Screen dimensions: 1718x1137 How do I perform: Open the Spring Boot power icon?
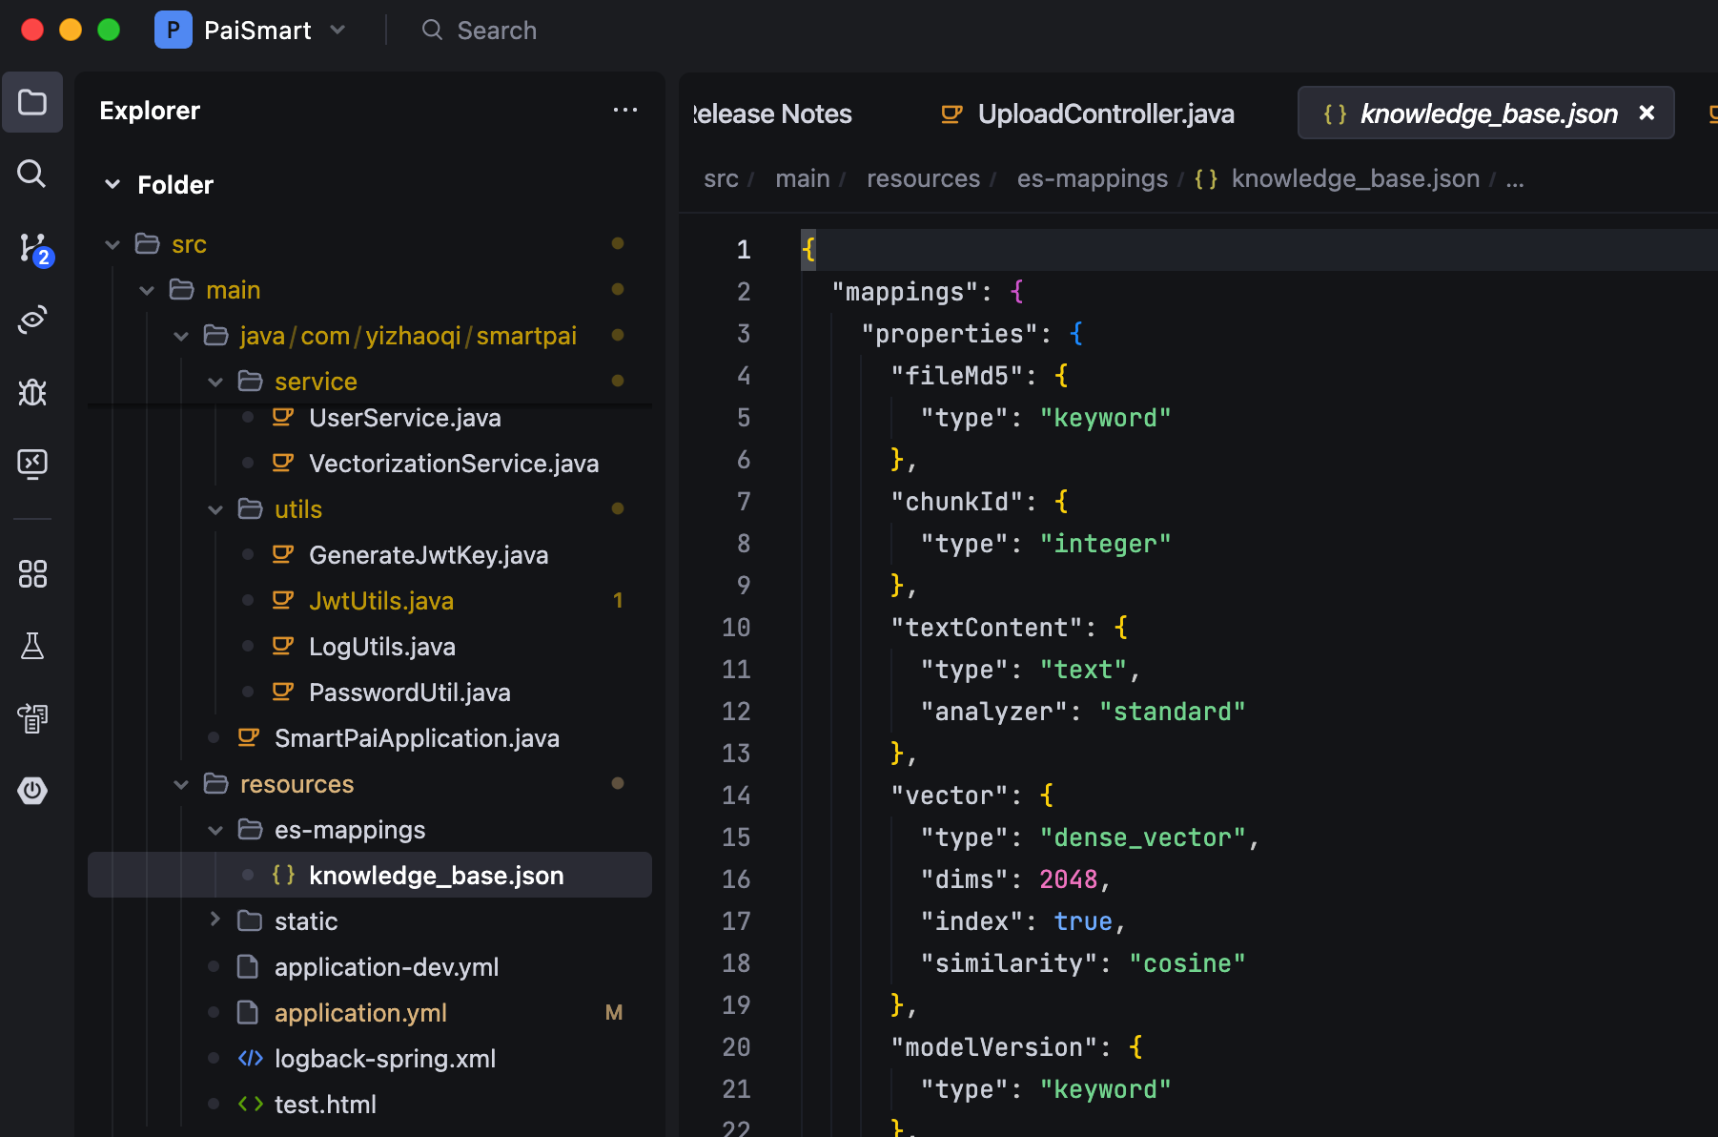tap(32, 790)
